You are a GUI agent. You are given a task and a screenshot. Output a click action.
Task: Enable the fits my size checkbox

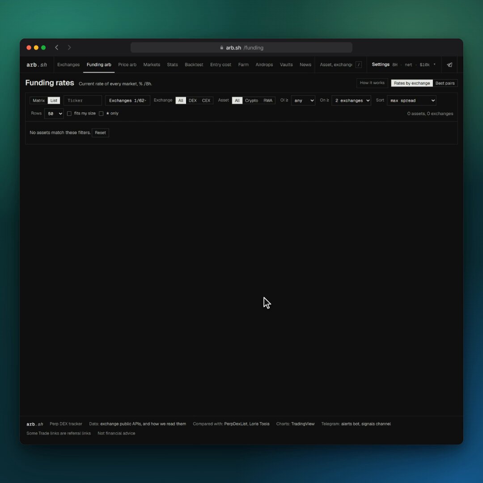click(69, 113)
